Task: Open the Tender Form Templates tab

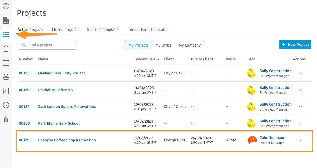Action: (x=148, y=30)
